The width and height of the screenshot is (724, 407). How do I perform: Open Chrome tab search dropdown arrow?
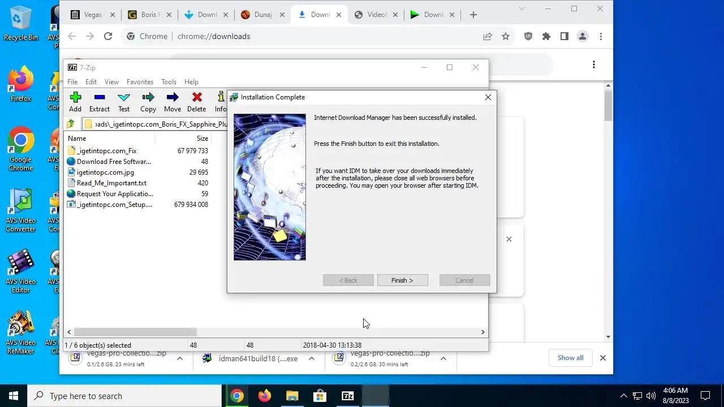[522, 8]
